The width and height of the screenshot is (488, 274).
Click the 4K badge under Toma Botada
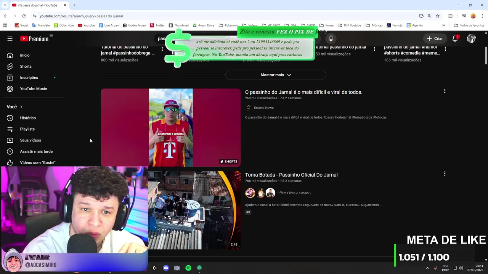coord(248,212)
